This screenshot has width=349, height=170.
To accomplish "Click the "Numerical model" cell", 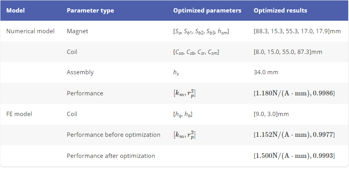I will (x=31, y=31).
